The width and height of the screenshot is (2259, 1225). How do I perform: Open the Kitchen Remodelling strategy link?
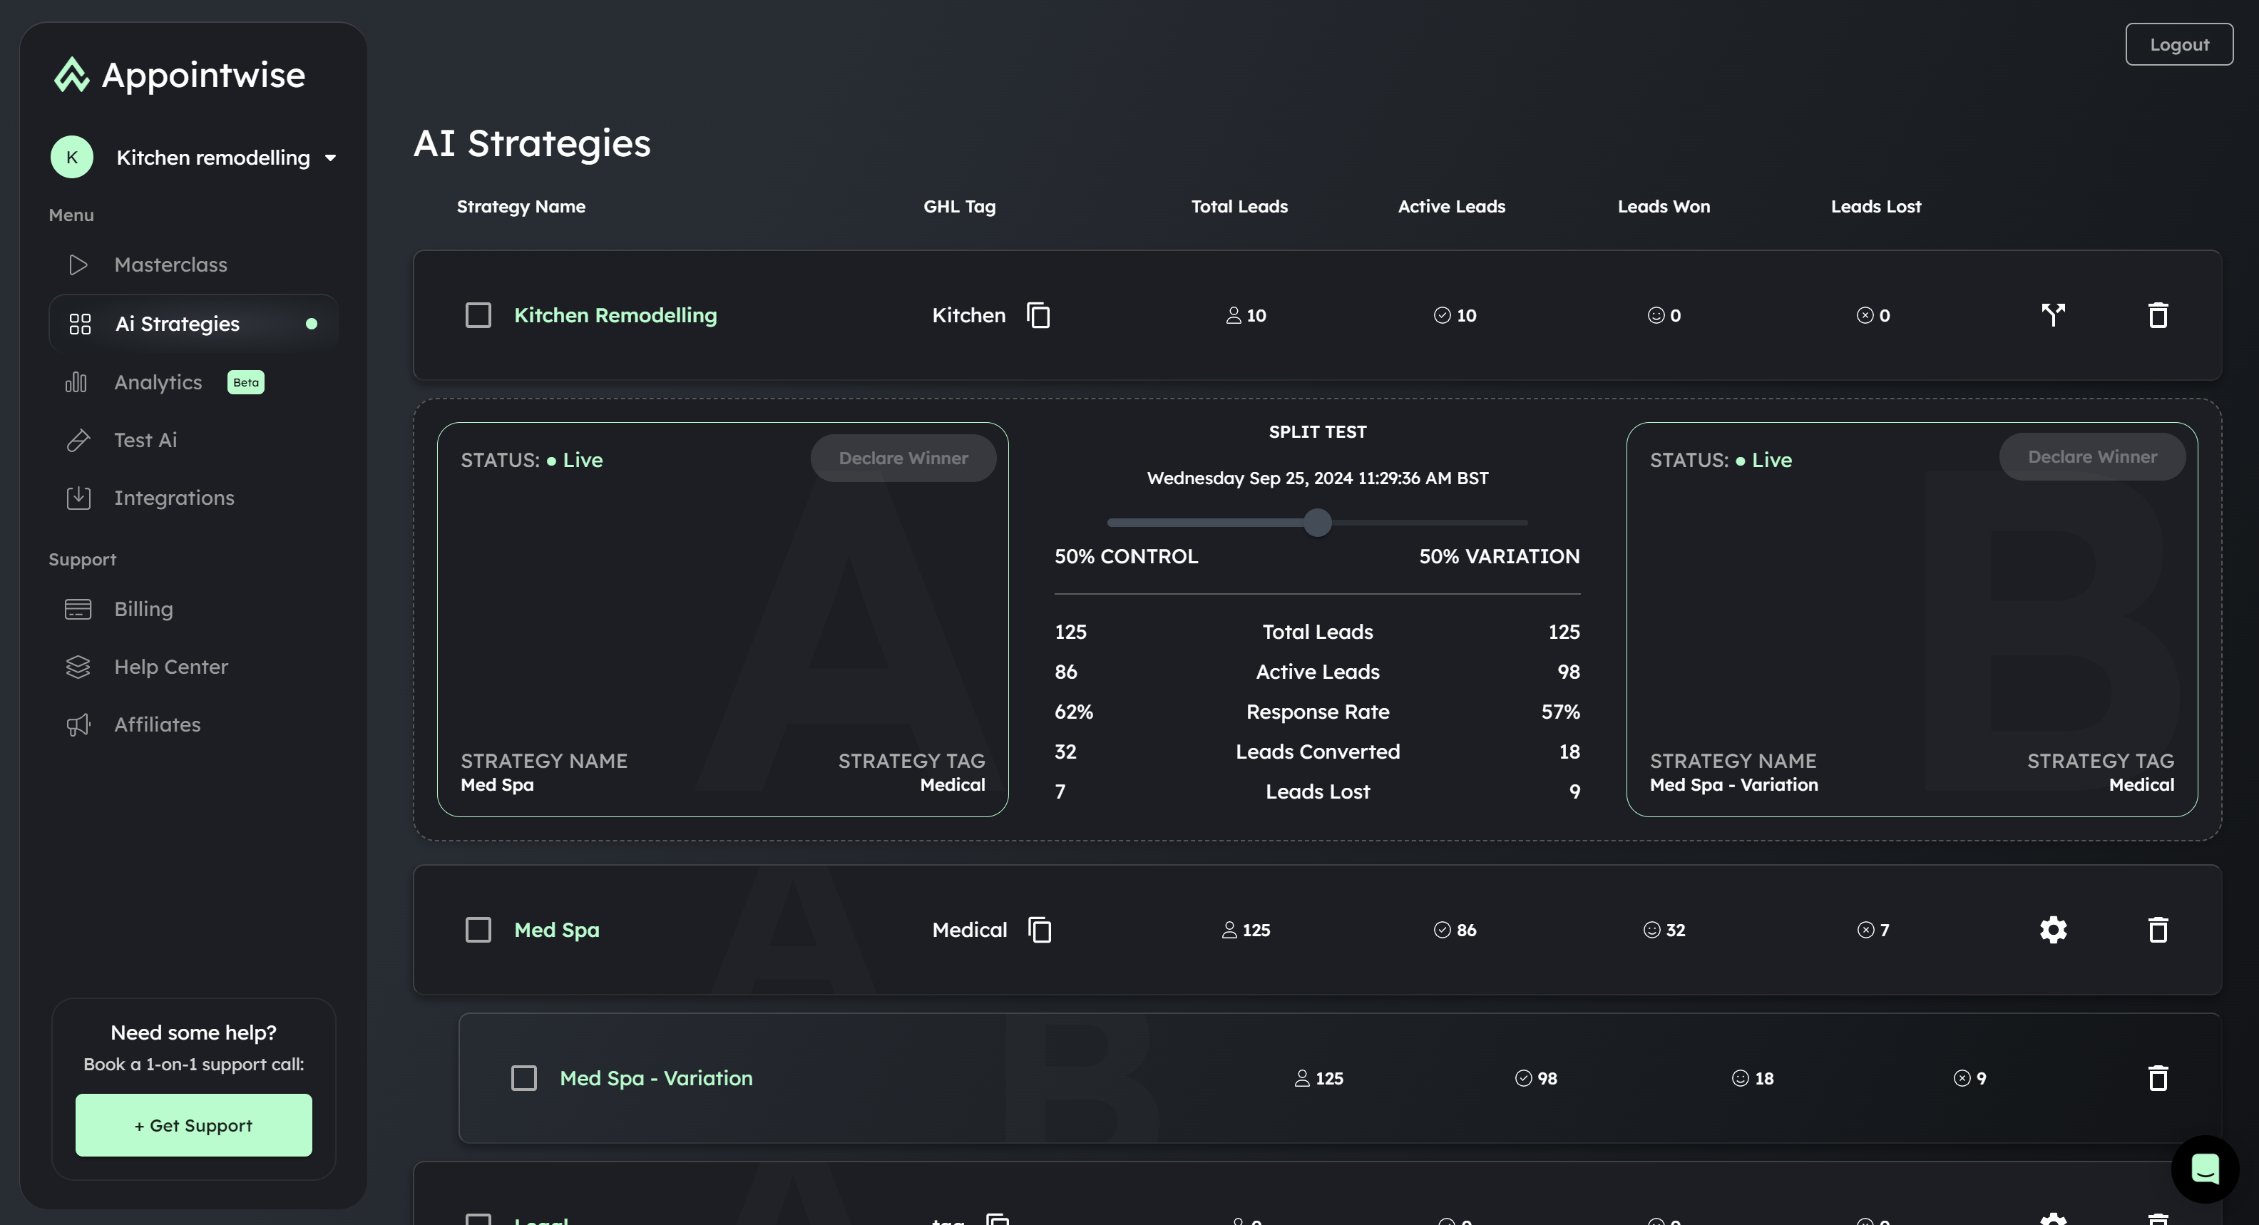point(615,314)
